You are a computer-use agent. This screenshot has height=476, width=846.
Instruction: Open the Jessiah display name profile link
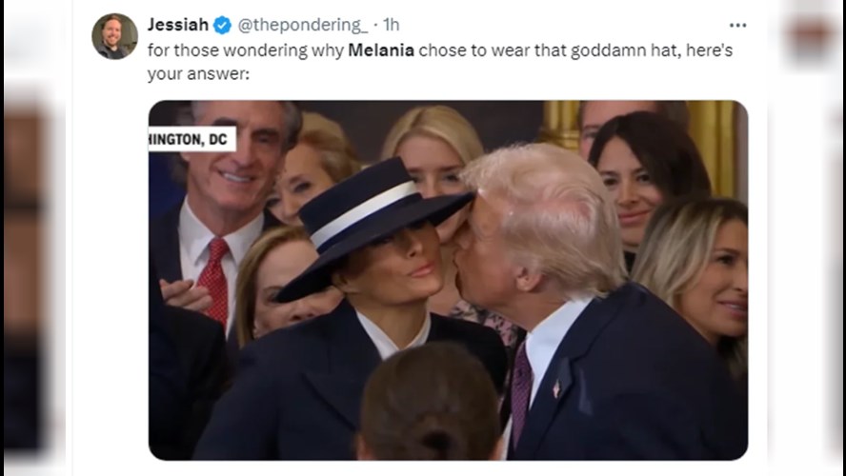pos(178,25)
